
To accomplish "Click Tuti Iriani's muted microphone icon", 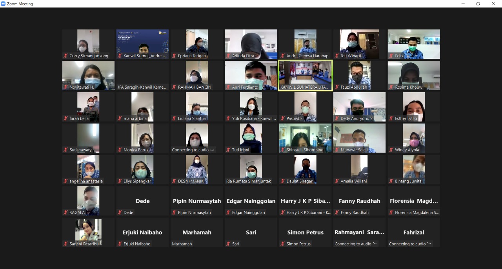I will [228, 150].
